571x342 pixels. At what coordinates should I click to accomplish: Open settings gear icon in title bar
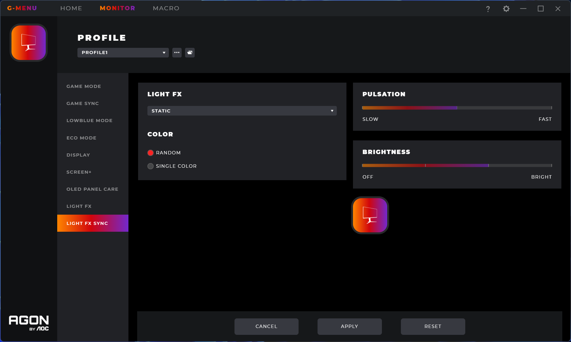[x=506, y=9]
